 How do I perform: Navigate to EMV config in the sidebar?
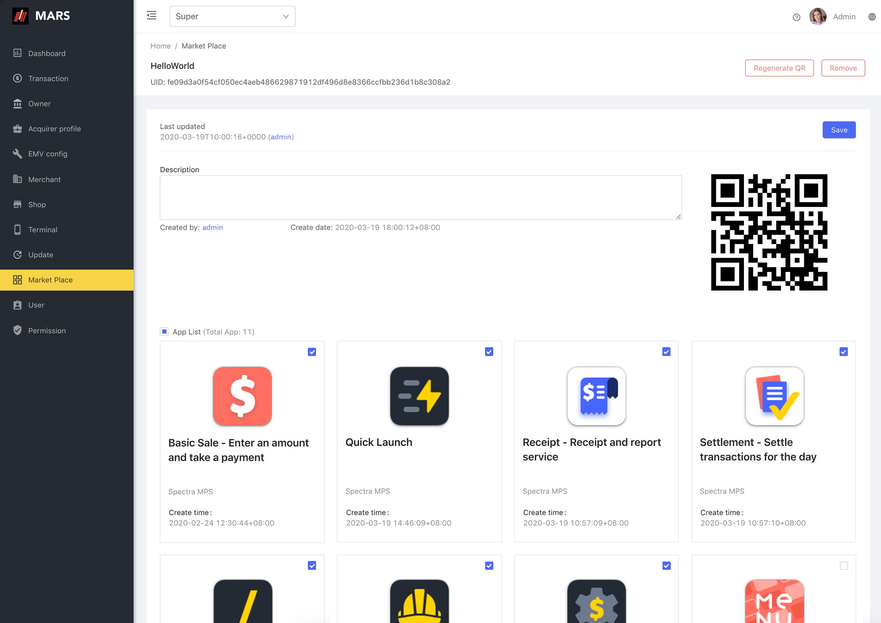(x=48, y=154)
